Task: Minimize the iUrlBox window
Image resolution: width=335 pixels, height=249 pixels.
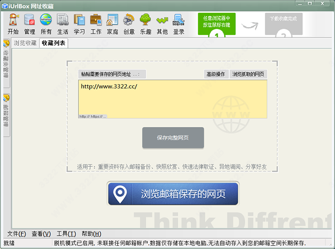Action: coord(300,3)
